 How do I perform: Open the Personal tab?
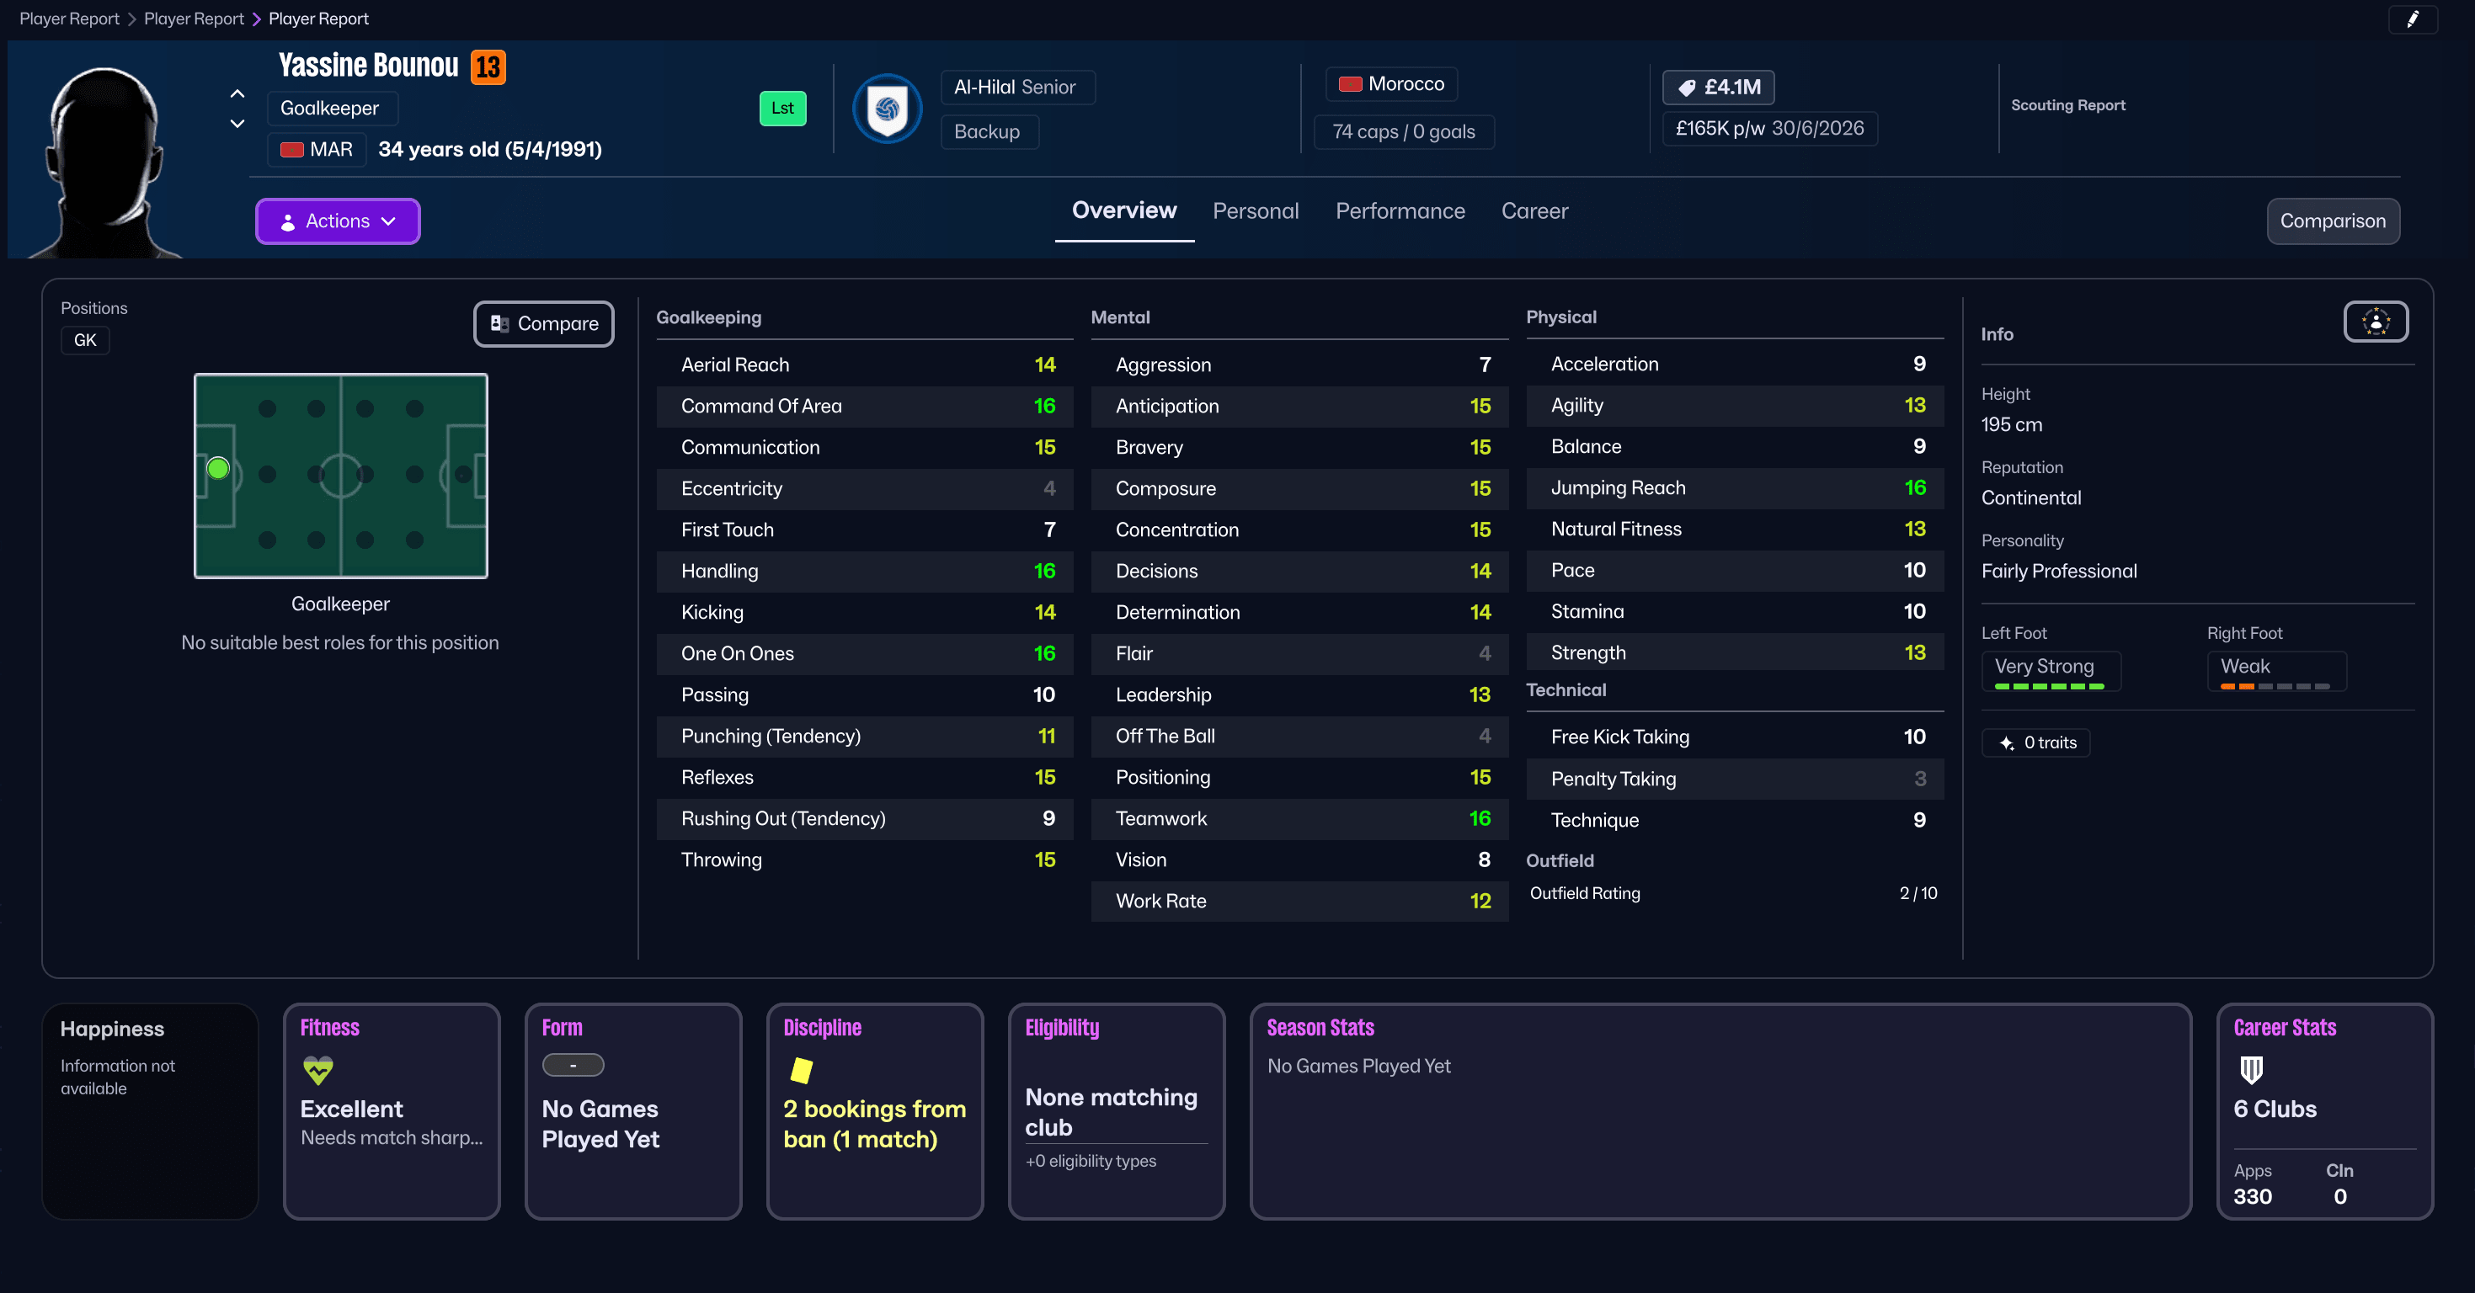(x=1256, y=210)
